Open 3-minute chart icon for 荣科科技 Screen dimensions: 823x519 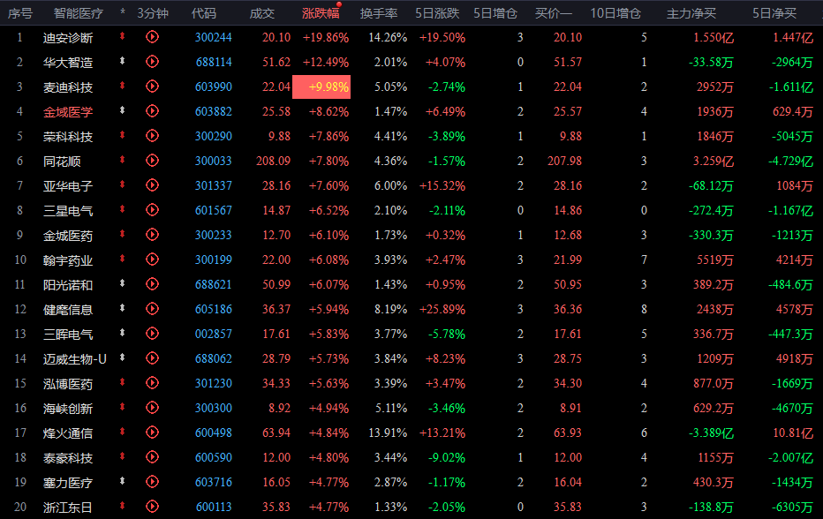pos(152,135)
